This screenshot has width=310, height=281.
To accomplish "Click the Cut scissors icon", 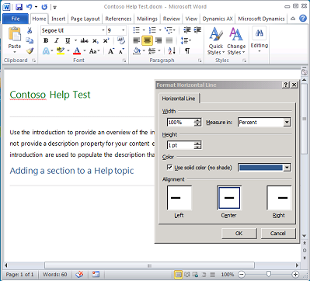I will [x=30, y=30].
